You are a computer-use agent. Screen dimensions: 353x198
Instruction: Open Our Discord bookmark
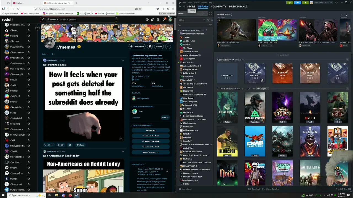(151, 130)
